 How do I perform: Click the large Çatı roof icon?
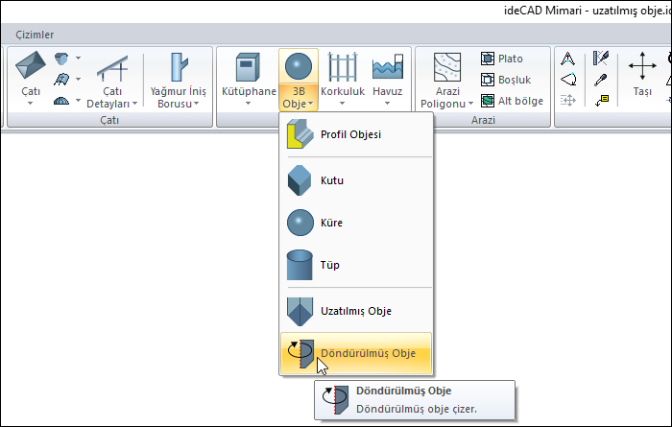click(30, 66)
